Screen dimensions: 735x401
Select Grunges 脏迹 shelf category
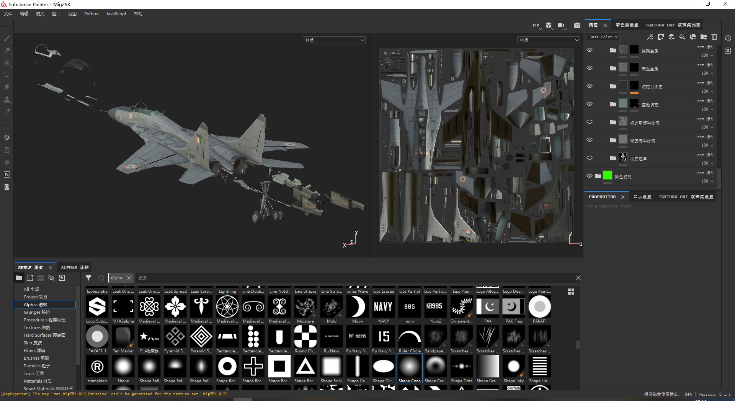point(37,312)
